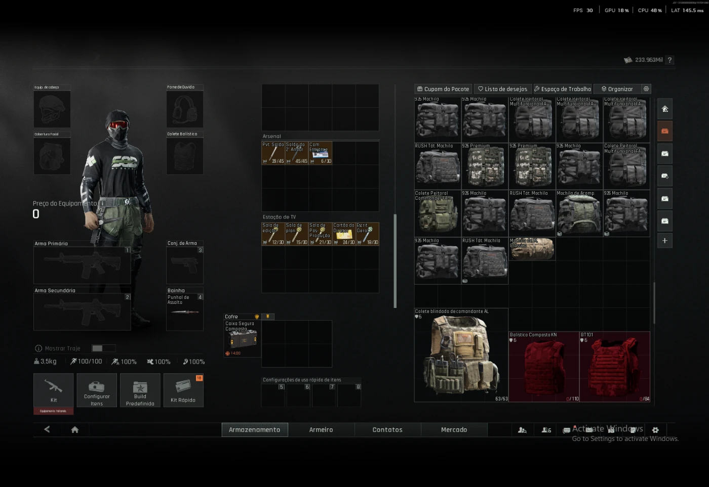Toggle the yellow flag tab beside Cofre
709x487 pixels.
coord(267,317)
